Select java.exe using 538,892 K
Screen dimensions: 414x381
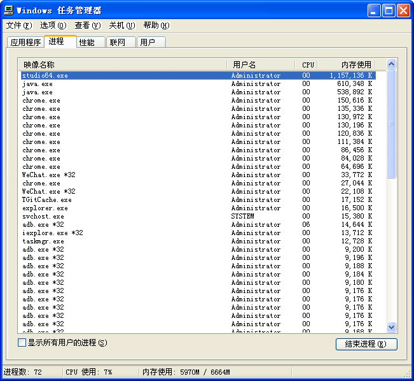pos(198,92)
